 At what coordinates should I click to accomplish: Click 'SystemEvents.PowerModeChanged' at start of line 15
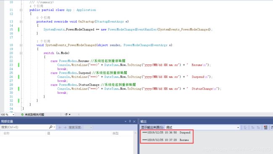(x=69, y=29)
